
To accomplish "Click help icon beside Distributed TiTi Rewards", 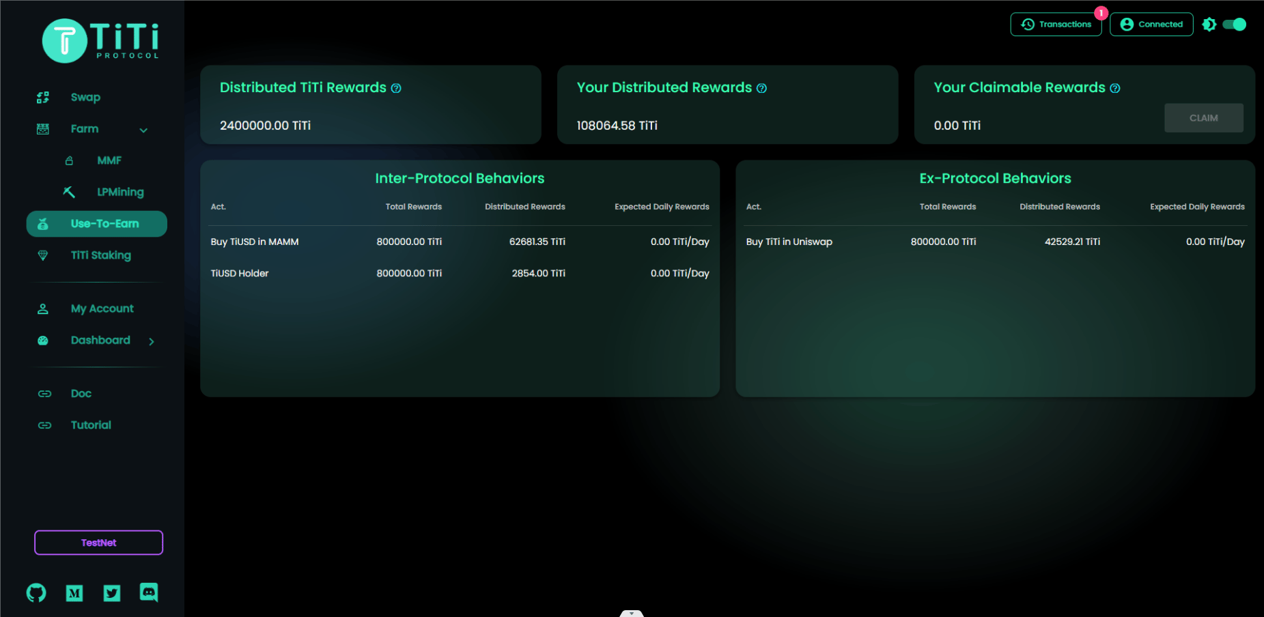I will coord(396,88).
